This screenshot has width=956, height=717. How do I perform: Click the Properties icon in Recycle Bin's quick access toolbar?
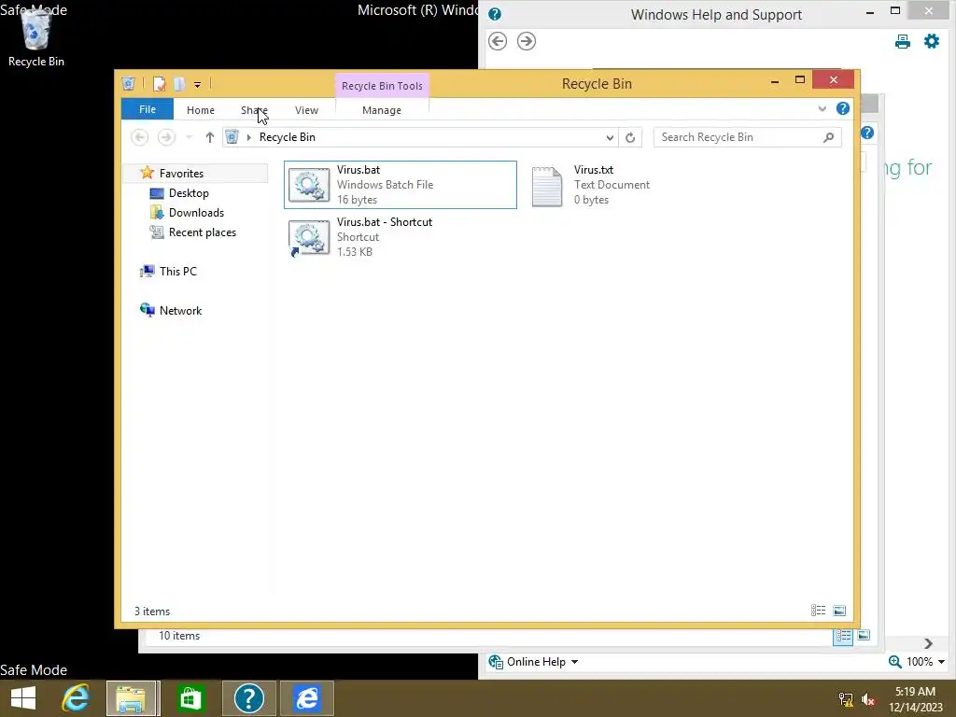159,84
